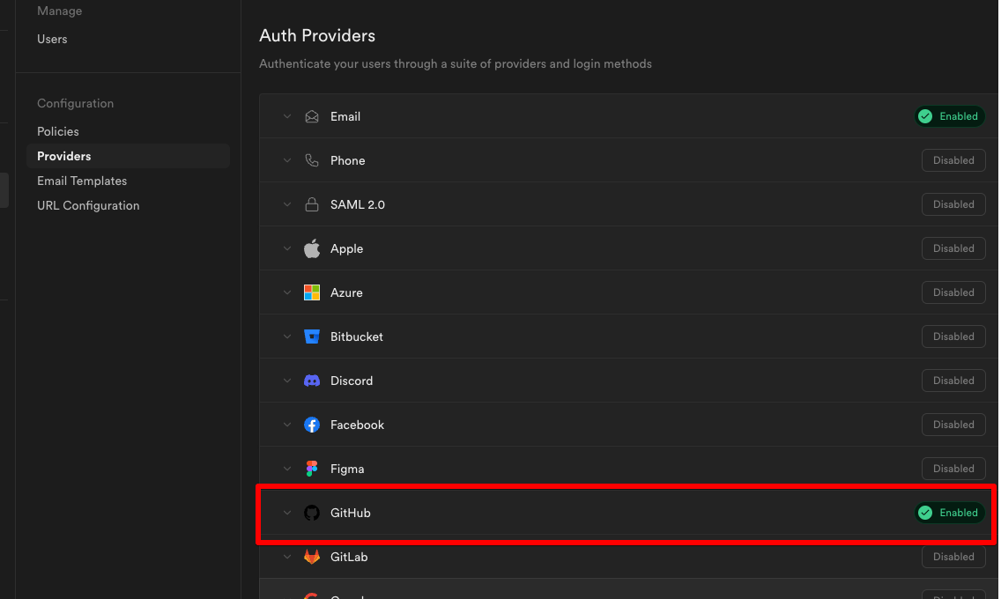Expand the SAML 2.0 provider chevron
The image size is (1001, 599).
[x=287, y=204]
